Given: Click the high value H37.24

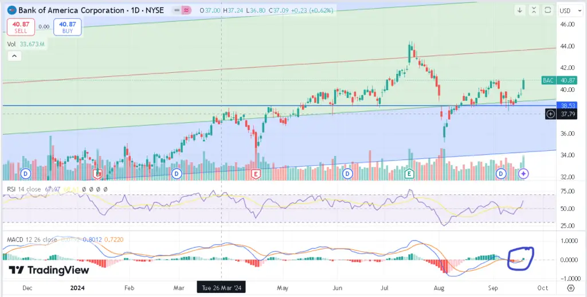Looking at the screenshot, I should pyautogui.click(x=233, y=10).
